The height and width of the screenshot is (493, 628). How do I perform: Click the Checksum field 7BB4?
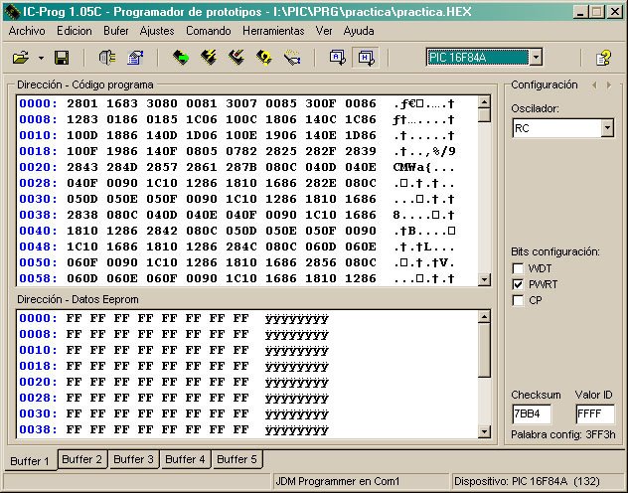532,413
